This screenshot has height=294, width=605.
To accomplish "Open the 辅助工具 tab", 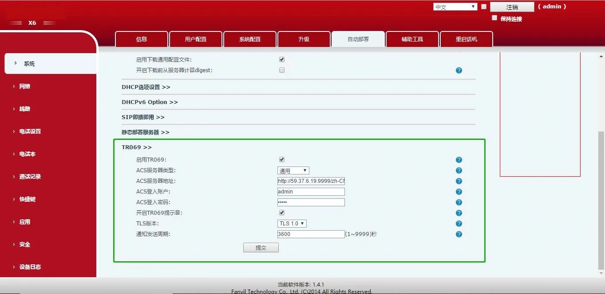I will coord(412,39).
